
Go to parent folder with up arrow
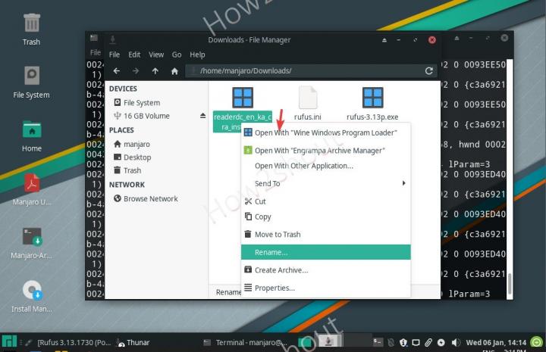pos(155,70)
